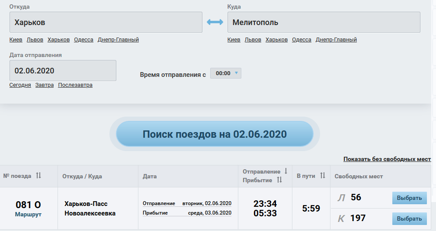This screenshot has height=231, width=436.
Task: Click Л class seat count 56
Action: [356, 197]
